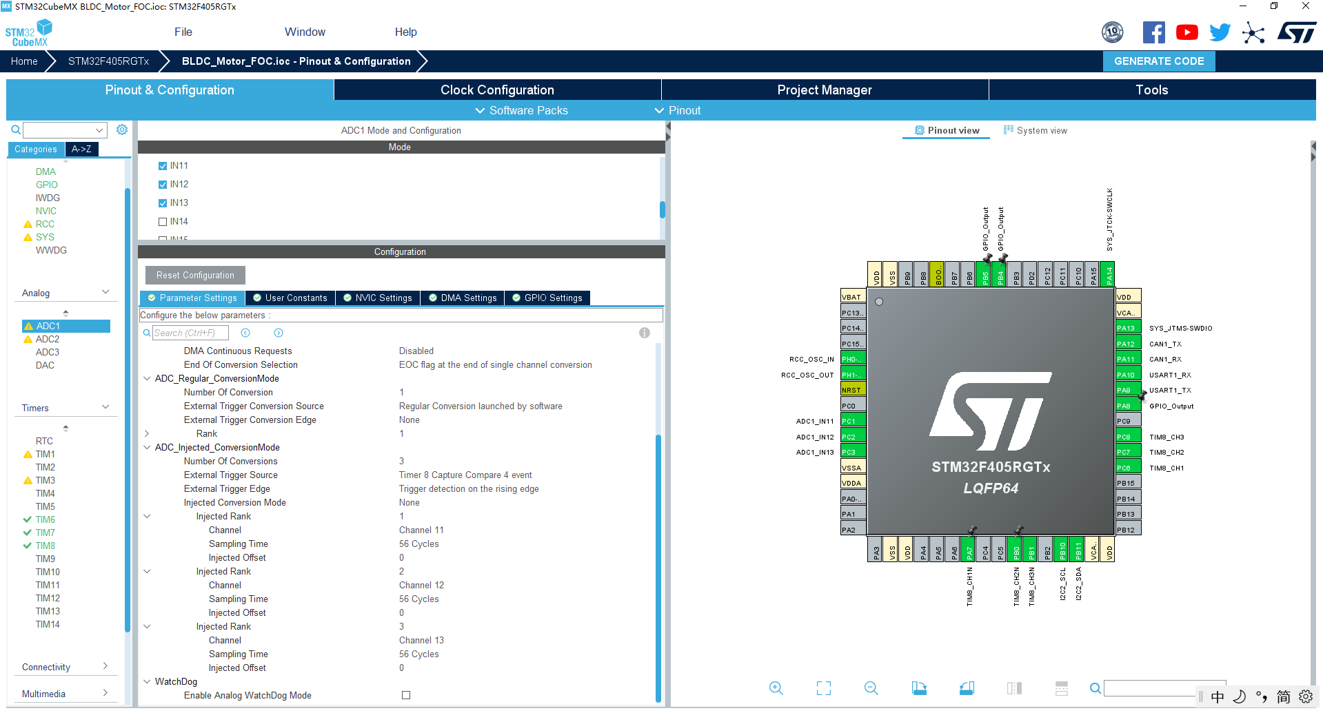Image resolution: width=1323 pixels, height=713 pixels.
Task: Open the Window menu
Action: 305,32
